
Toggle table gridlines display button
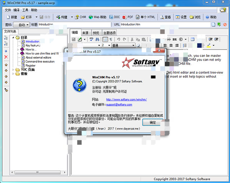click(105, 39)
